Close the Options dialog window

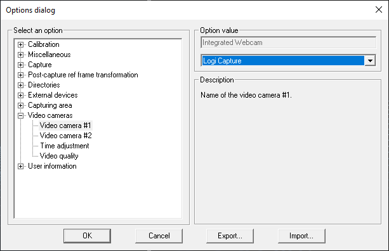pyautogui.click(x=379, y=10)
